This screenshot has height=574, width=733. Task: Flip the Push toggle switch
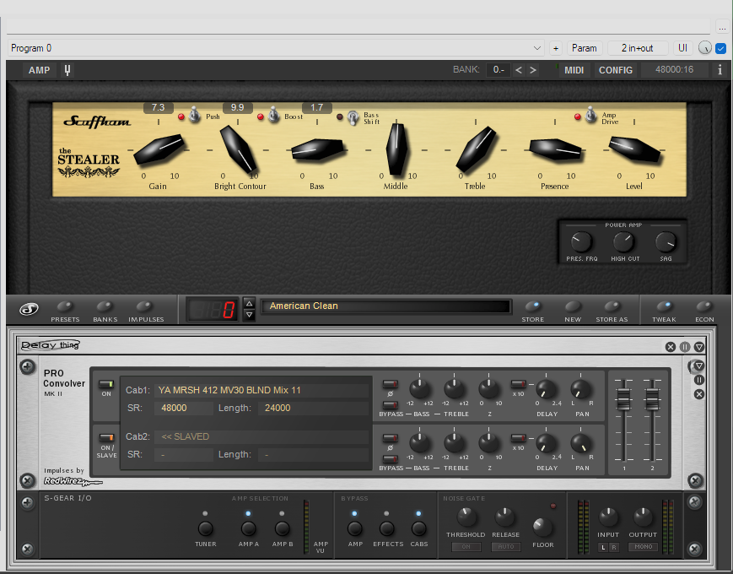[x=195, y=114]
